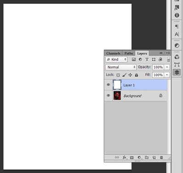Toggle the layer filter switch

tap(169, 59)
